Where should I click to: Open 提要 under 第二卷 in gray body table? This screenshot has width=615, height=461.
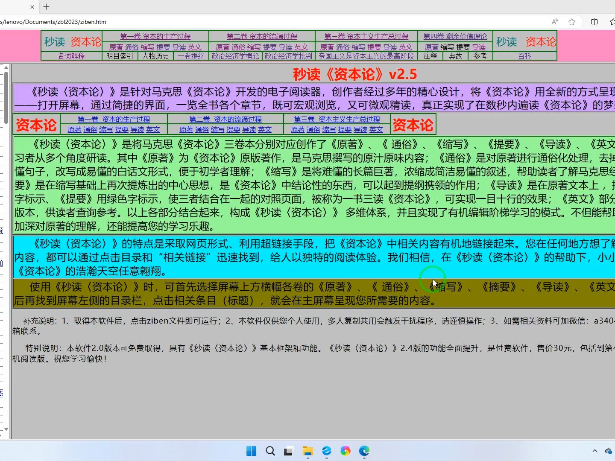(233, 129)
